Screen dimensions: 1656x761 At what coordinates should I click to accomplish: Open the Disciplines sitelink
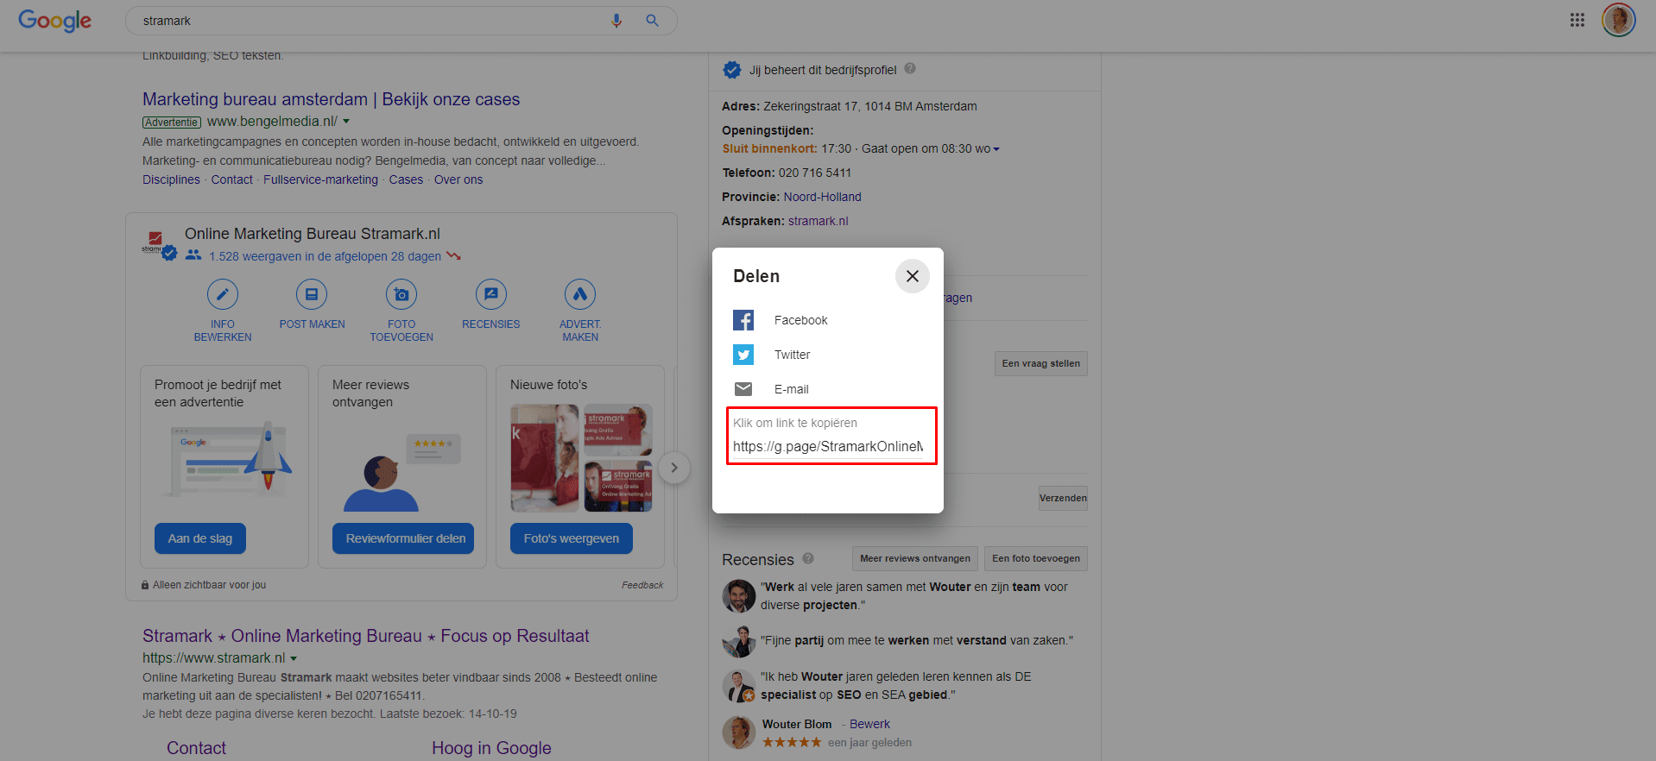[171, 179]
